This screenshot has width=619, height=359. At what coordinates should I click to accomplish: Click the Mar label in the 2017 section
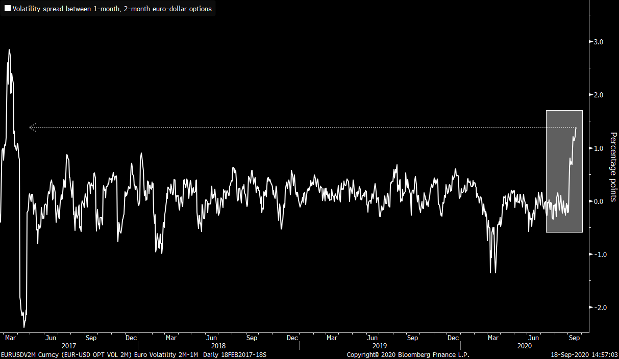[10, 338]
